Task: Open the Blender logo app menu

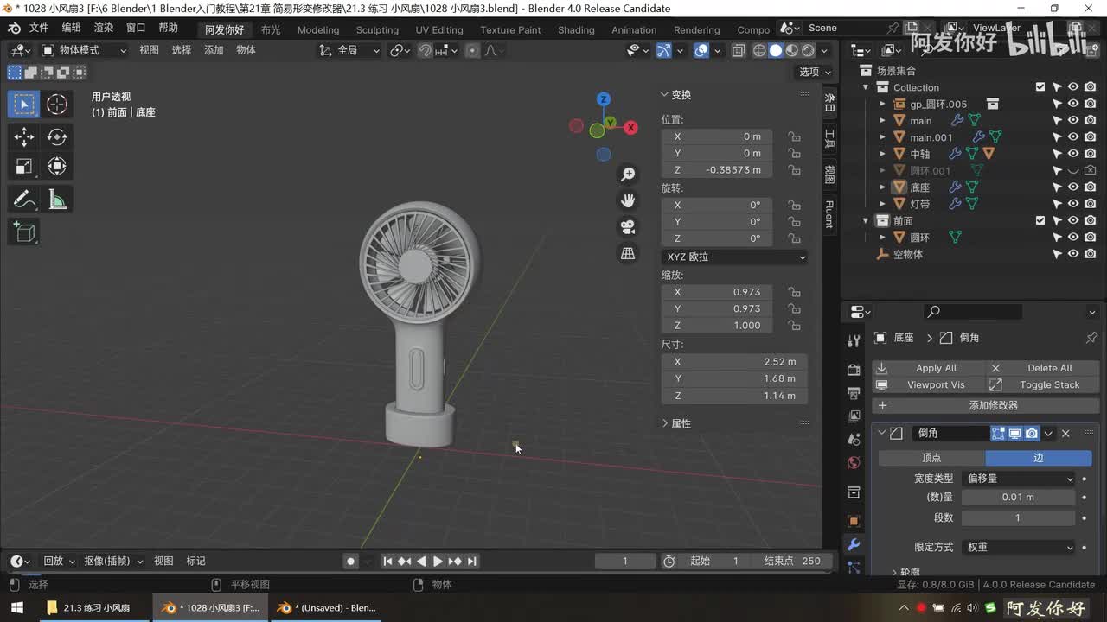Action: tap(14, 29)
